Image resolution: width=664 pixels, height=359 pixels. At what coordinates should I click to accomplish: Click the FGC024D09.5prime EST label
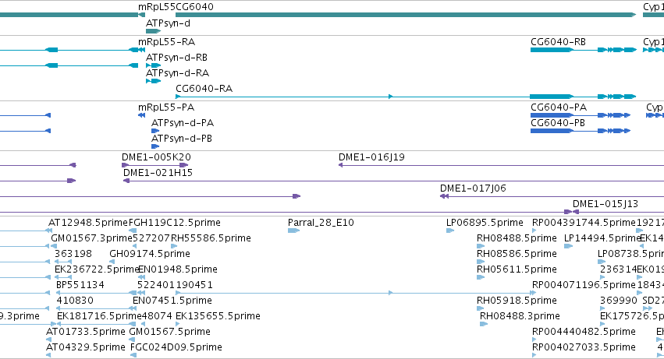point(176,348)
